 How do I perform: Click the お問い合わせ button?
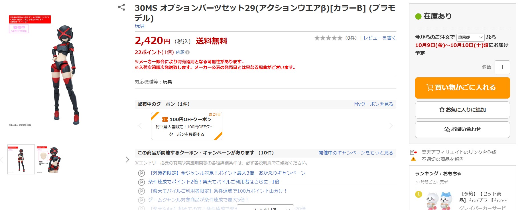tap(462, 130)
